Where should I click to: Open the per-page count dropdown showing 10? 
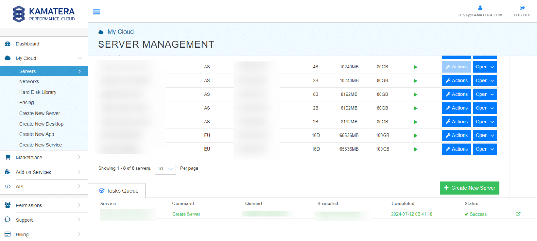tap(165, 169)
